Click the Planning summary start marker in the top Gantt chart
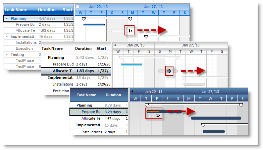Viewport: 263px width, 150px height. pyautogui.click(x=84, y=19)
